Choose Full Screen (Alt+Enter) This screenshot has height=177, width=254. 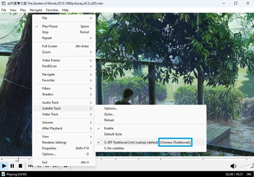pyautogui.click(x=64, y=46)
